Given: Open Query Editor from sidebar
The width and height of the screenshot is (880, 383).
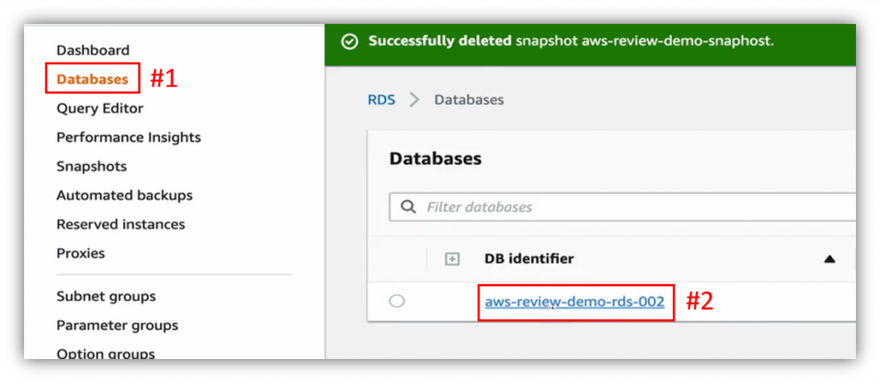Looking at the screenshot, I should (x=100, y=108).
